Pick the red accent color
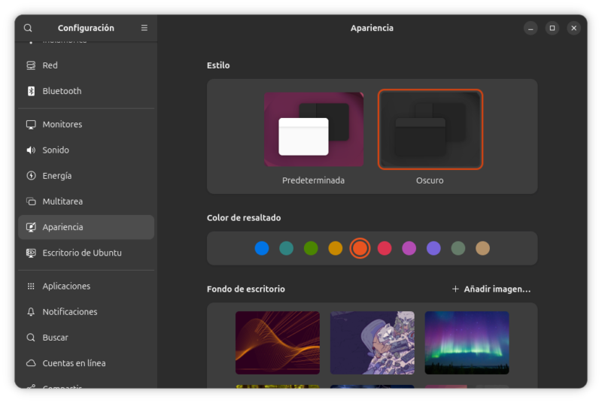Screen dimensions: 602x403 [x=385, y=248]
